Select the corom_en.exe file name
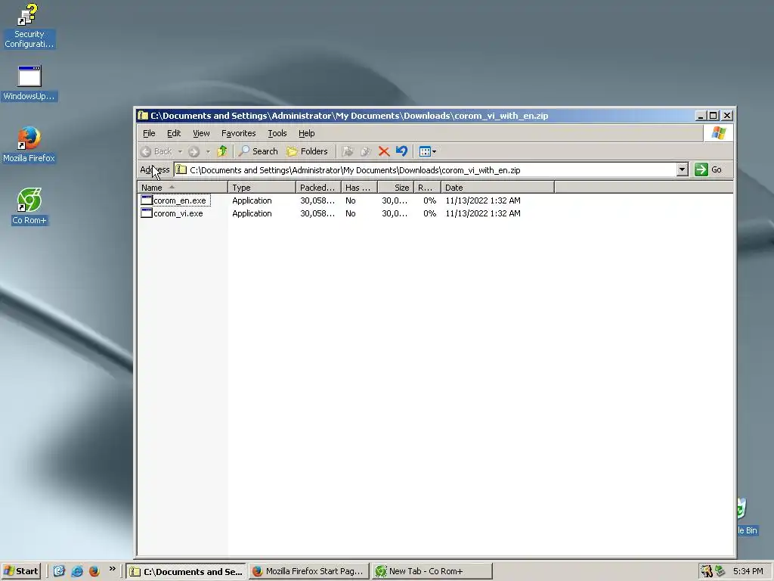 click(180, 200)
